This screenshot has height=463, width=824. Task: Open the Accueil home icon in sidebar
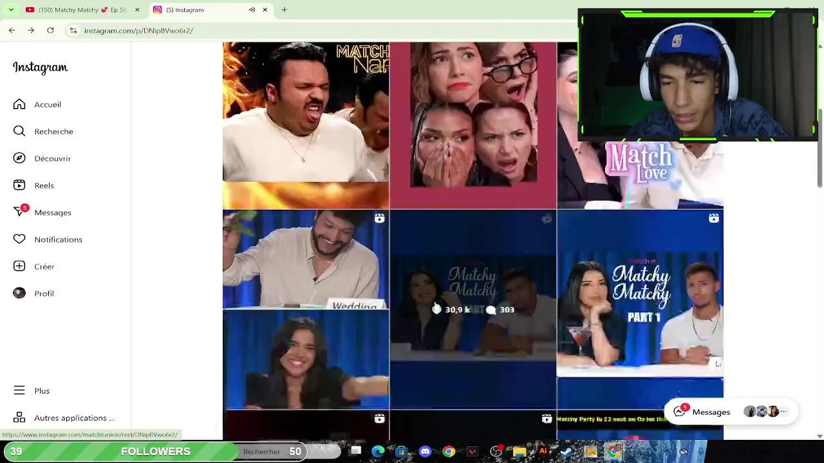coord(19,104)
